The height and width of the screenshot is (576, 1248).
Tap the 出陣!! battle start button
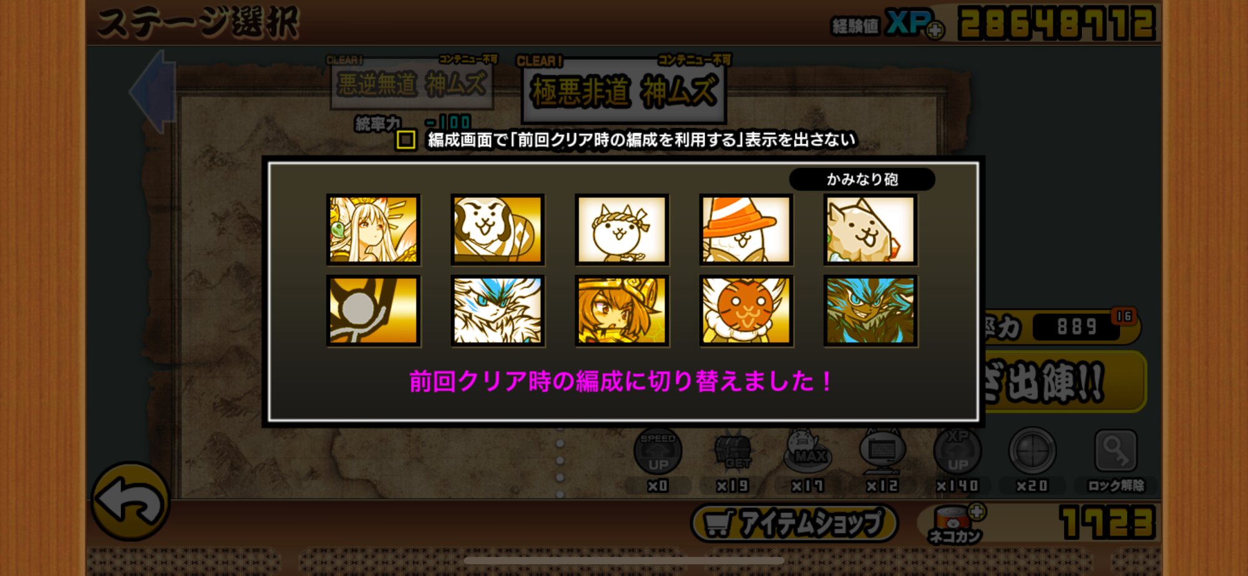(x=1061, y=381)
